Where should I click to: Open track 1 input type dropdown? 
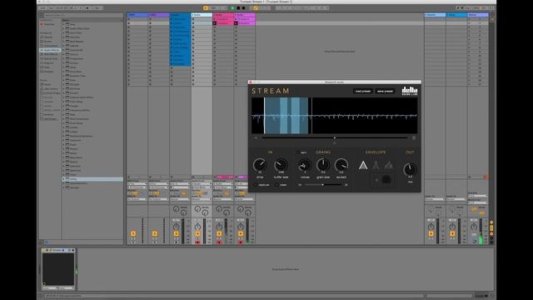point(137,184)
